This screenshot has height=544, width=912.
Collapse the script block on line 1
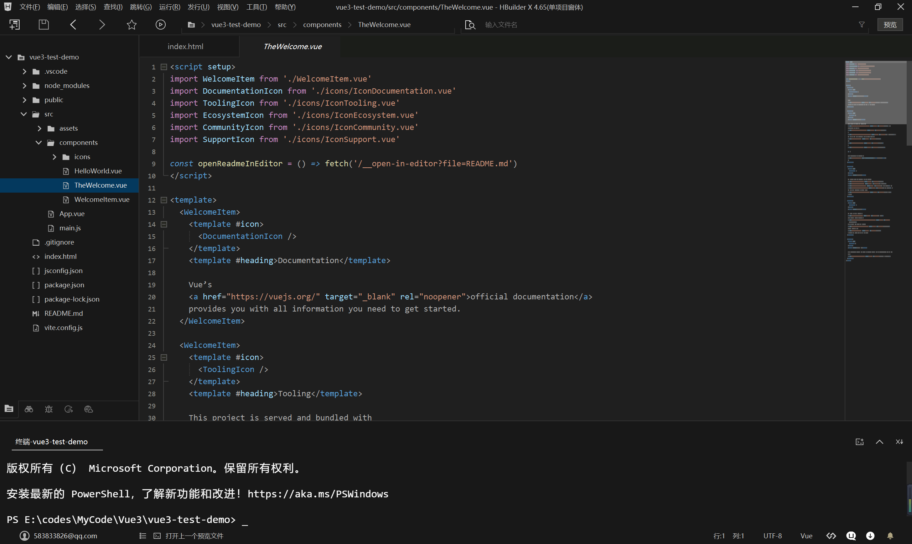(x=164, y=67)
